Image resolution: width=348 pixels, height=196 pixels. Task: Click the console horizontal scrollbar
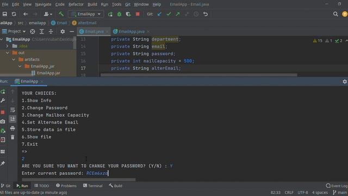pyautogui.click(x=78, y=179)
